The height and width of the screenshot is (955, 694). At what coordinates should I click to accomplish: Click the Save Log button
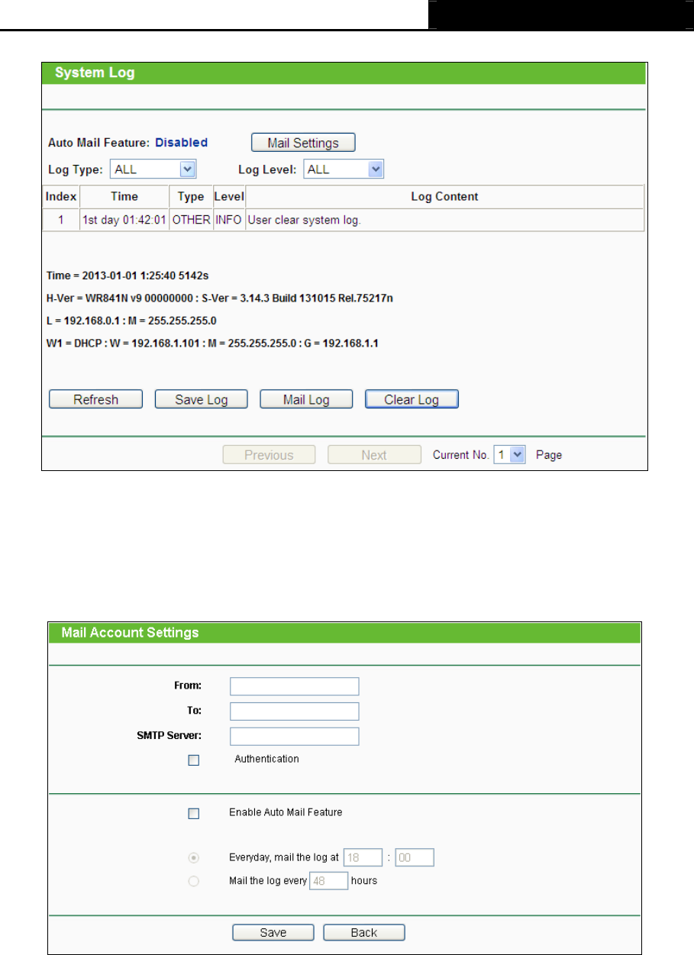202,399
